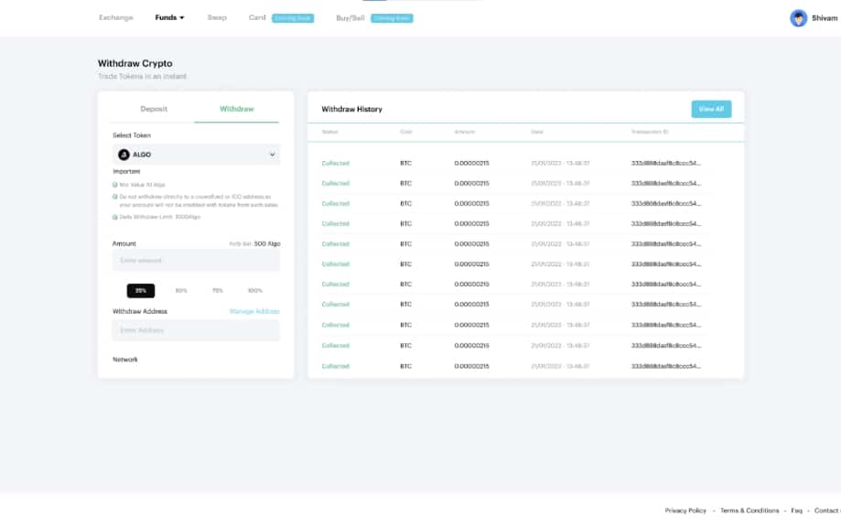Open the Exchange menu item
Screen dimensions: 841x527
115,17
